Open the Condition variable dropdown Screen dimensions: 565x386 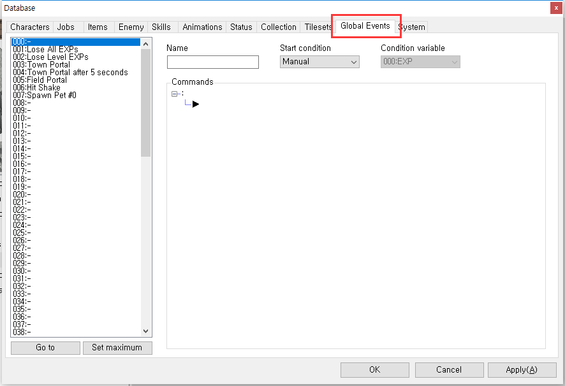[420, 62]
